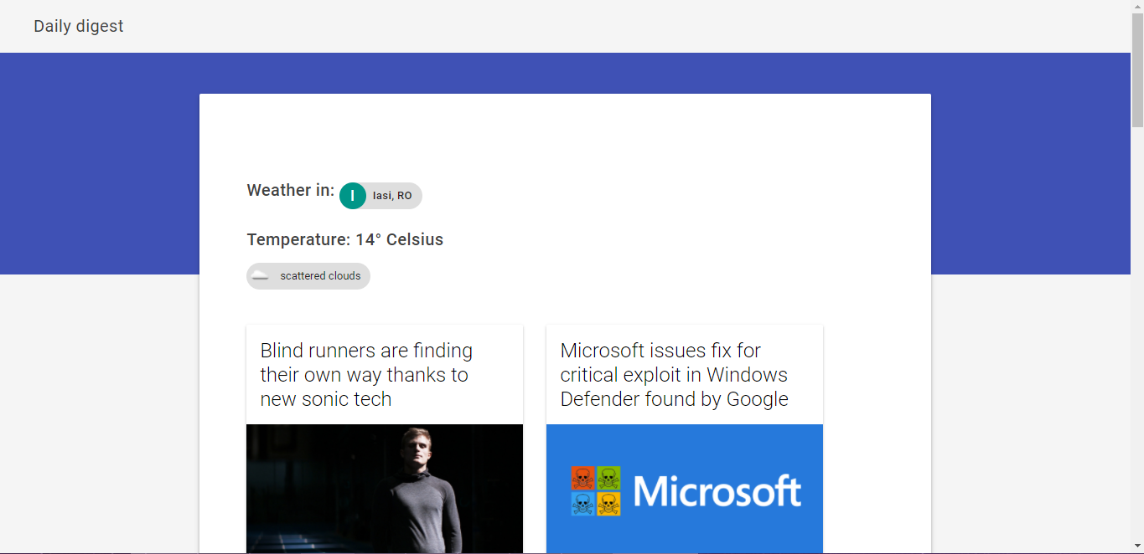The image size is (1144, 554).
Task: Click the teal 'I' avatar icon
Action: 353,196
